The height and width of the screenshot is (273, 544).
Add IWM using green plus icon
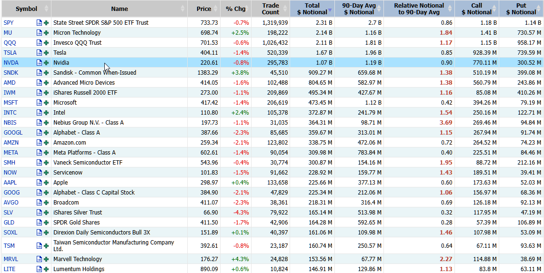point(47,93)
